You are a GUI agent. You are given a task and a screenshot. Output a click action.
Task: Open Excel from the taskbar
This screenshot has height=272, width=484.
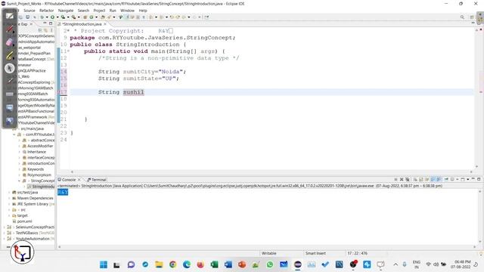tap(214, 264)
